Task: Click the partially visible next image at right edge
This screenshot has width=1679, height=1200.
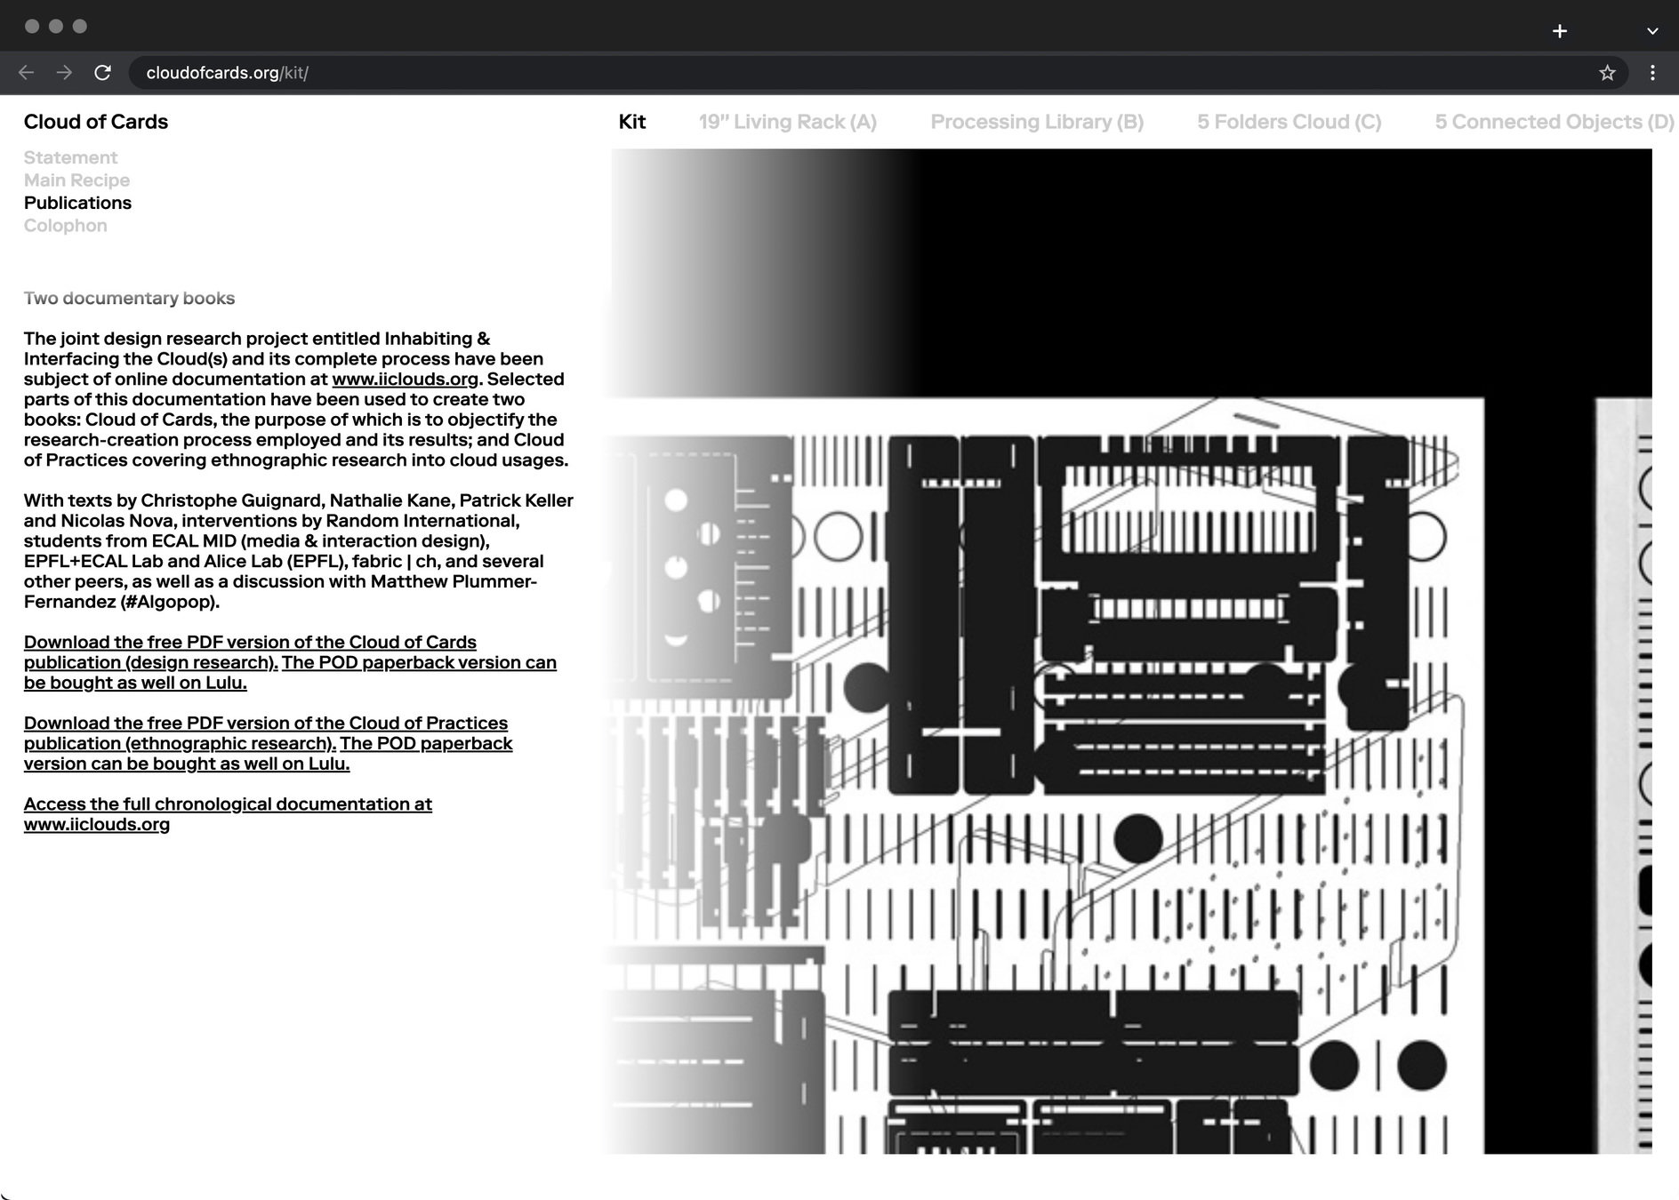Action: 1624,776
